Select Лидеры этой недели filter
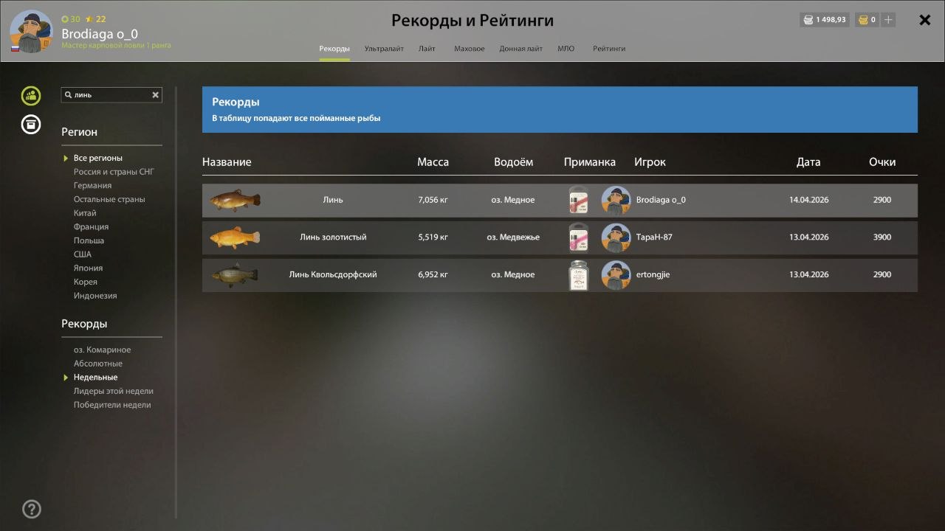 tap(114, 391)
